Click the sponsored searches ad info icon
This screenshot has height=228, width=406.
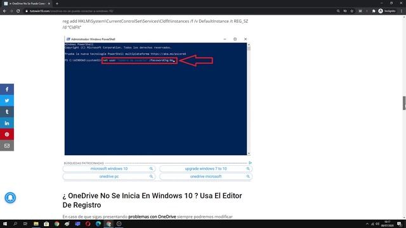[x=250, y=163]
